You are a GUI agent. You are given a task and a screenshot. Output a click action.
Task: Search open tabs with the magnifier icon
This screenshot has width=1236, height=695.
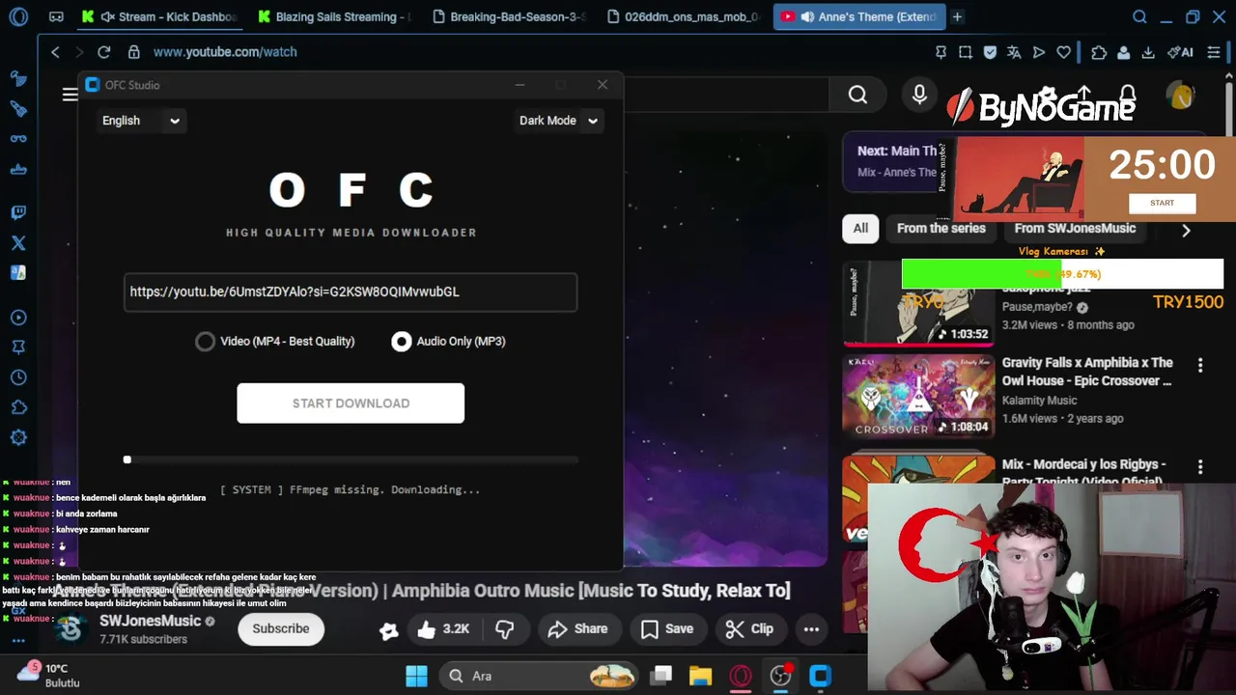click(x=1139, y=16)
